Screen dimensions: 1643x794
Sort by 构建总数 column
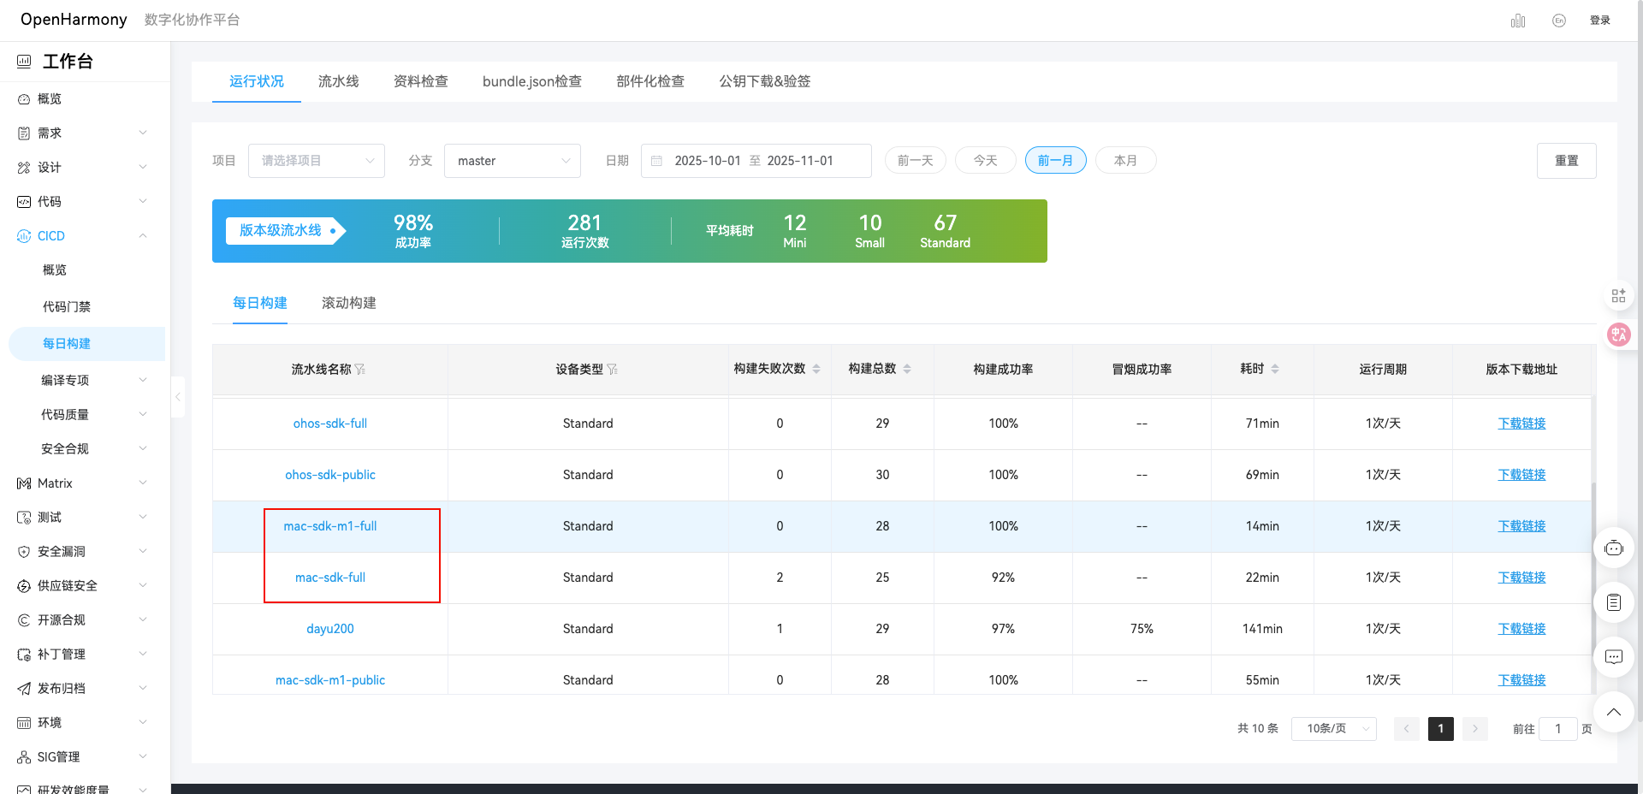(x=907, y=369)
